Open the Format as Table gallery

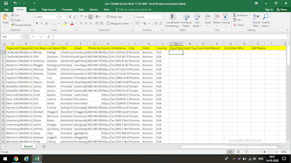186,20
